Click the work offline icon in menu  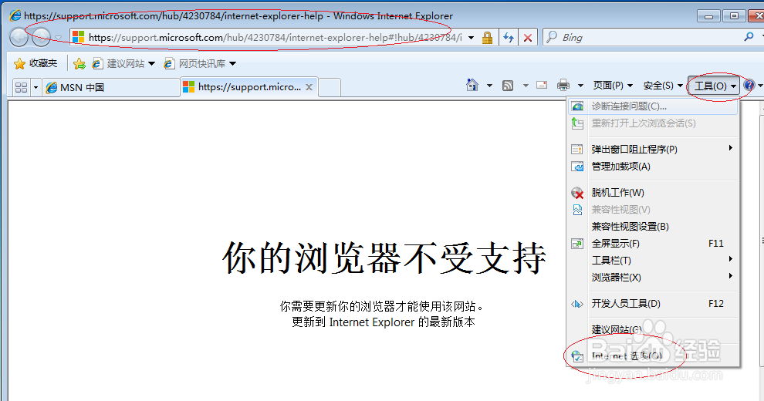pyautogui.click(x=577, y=193)
